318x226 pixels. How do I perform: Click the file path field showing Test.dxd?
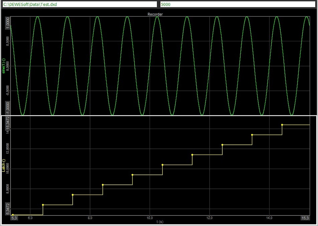pyautogui.click(x=80, y=4)
